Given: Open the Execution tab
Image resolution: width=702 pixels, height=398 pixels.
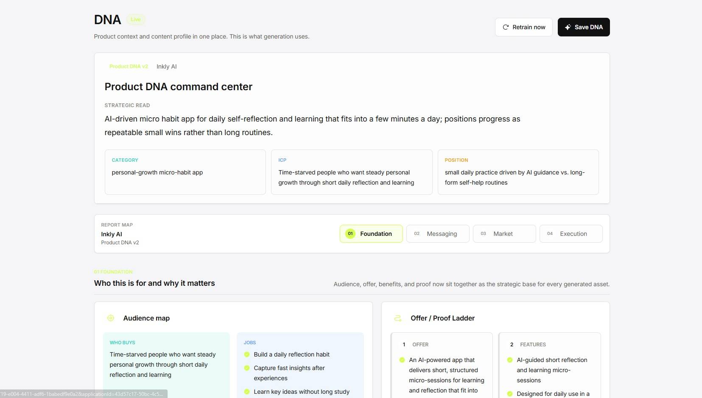Looking at the screenshot, I should (571, 234).
